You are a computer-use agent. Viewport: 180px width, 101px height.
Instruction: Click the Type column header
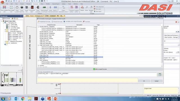98,25
